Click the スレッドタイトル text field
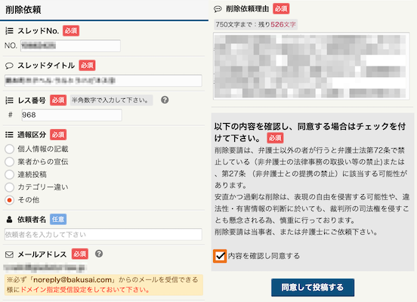The image size is (417, 302). tap(103, 81)
